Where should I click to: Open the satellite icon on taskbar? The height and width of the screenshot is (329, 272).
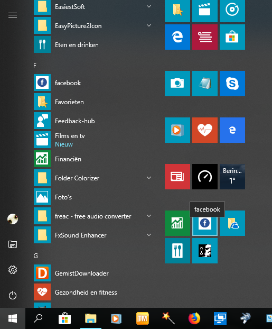[246, 318]
